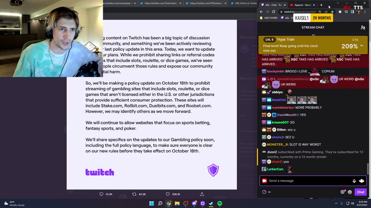The height and width of the screenshot is (208, 371).
Task: Click the chat scrollbar thumb
Action: pos(368,169)
